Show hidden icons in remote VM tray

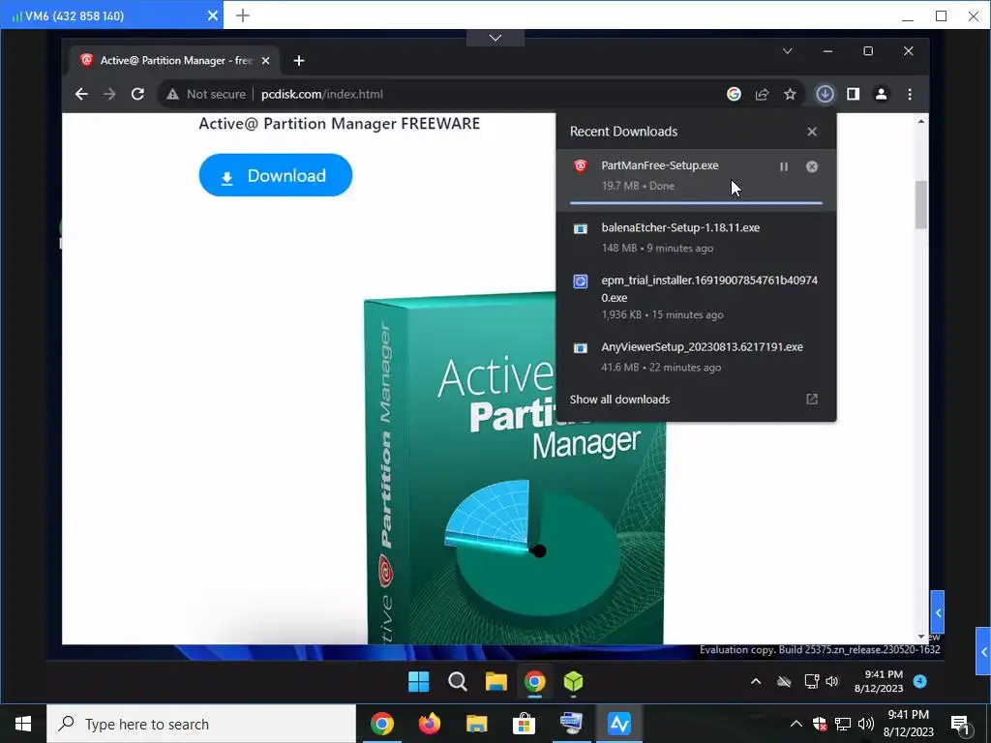point(755,681)
